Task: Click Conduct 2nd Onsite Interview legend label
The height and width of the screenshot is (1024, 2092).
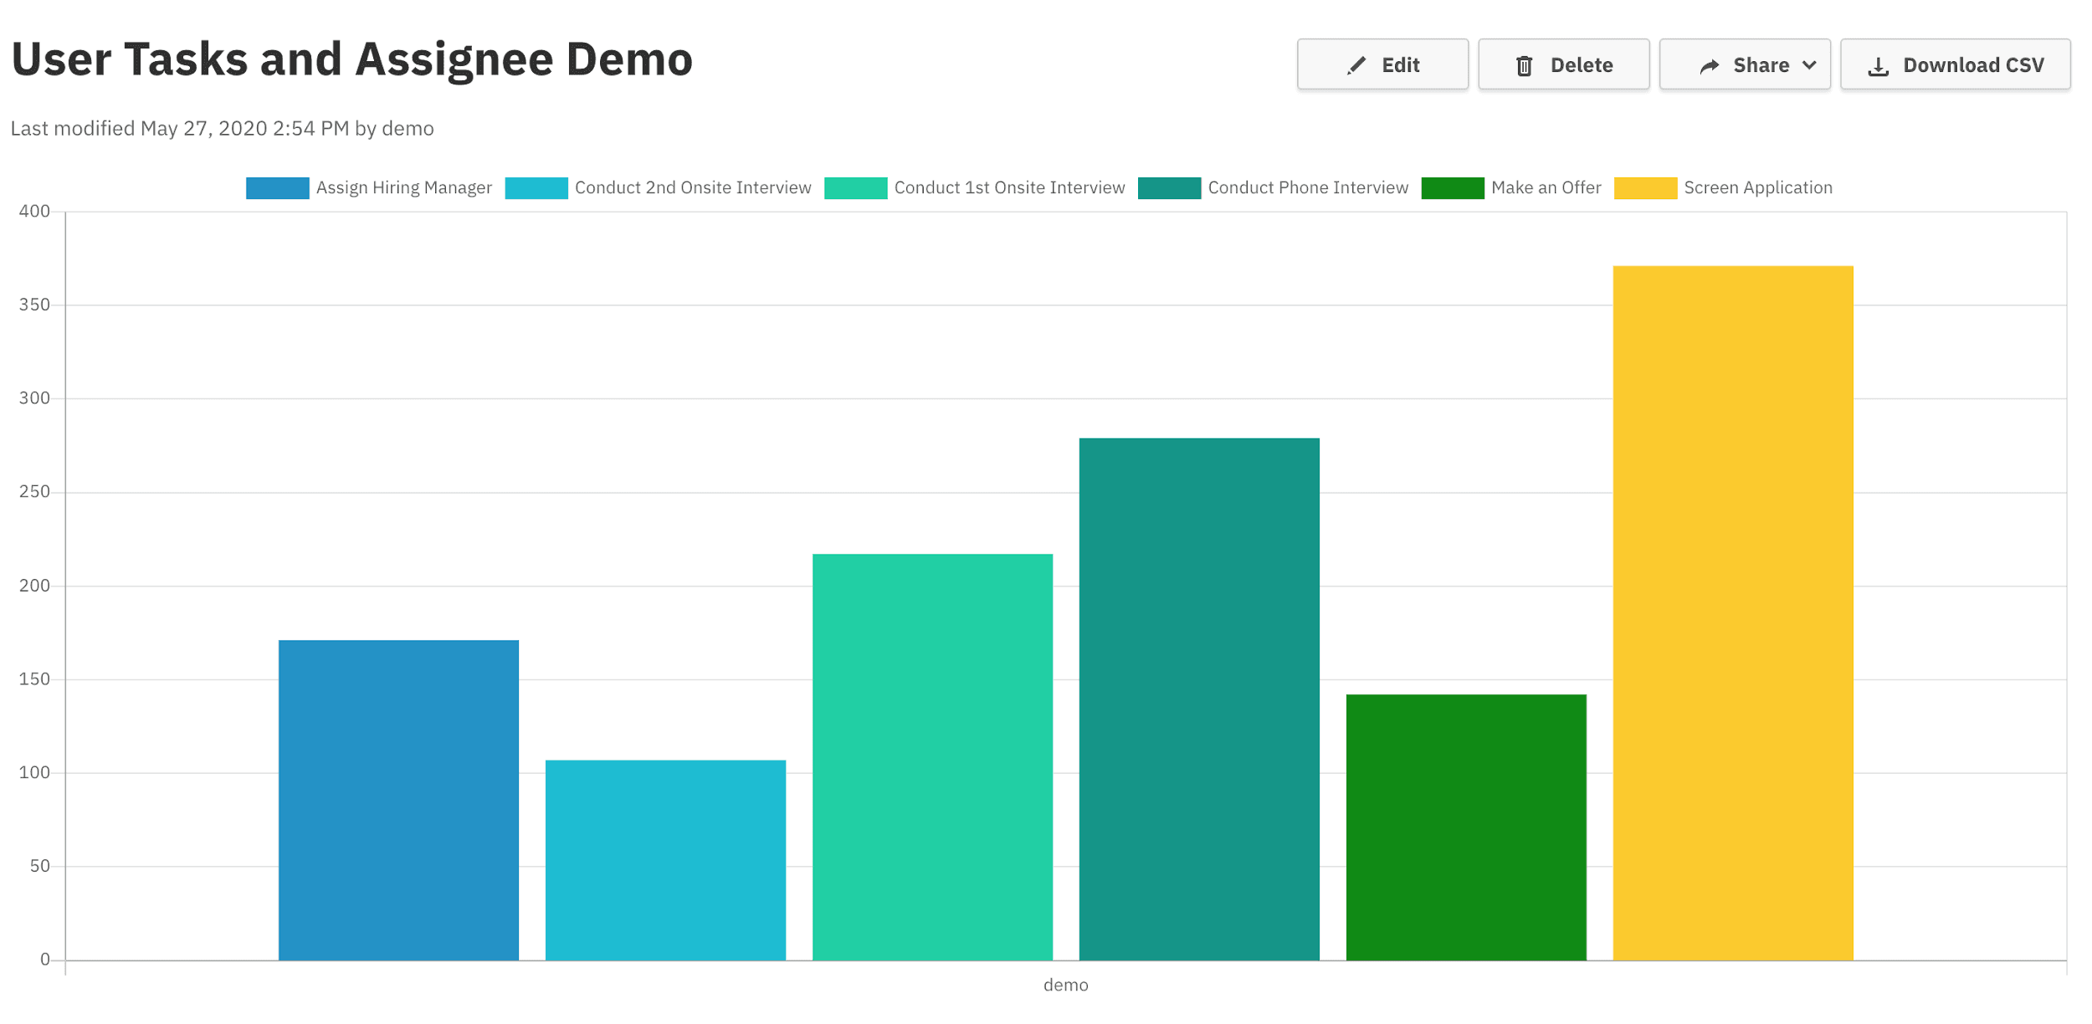Action: click(693, 188)
